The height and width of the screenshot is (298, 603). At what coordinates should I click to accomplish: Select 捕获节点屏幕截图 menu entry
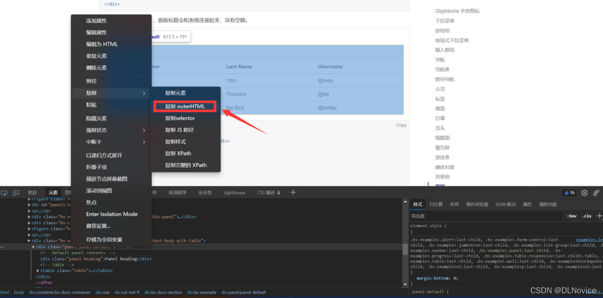(x=107, y=179)
